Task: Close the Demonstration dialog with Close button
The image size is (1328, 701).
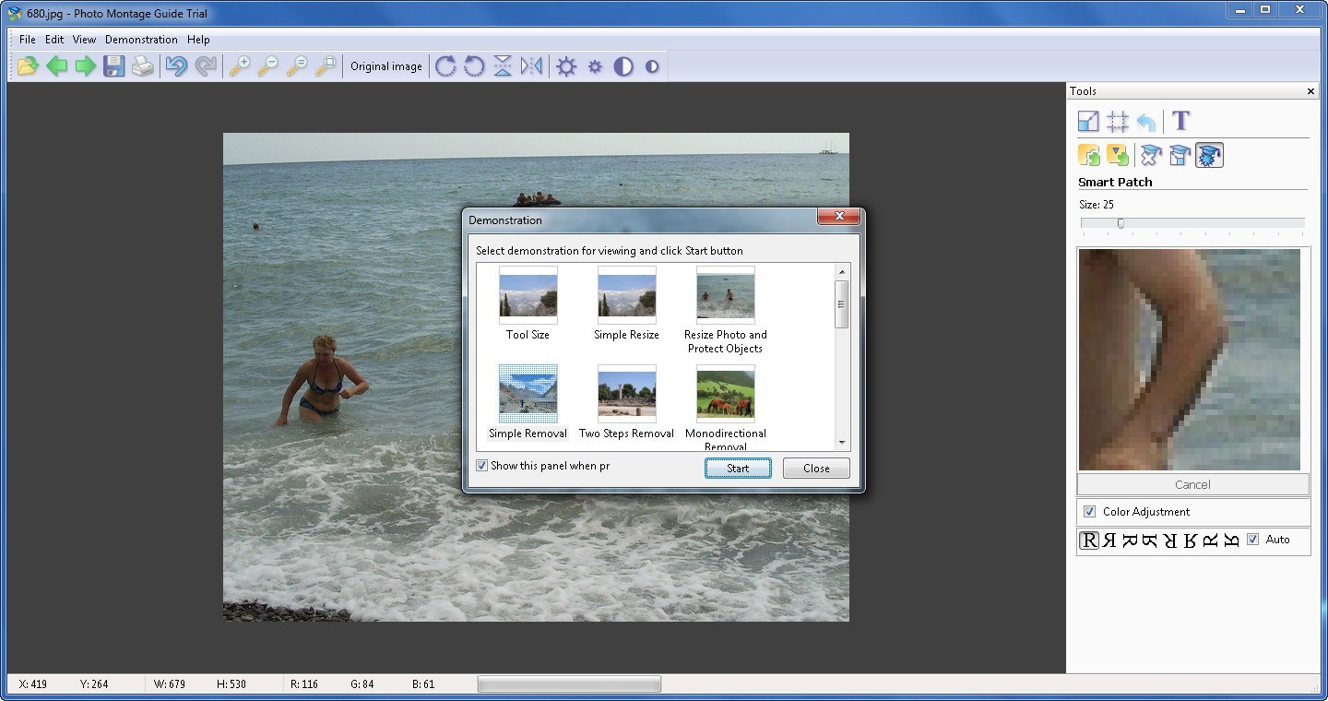Action: (815, 468)
